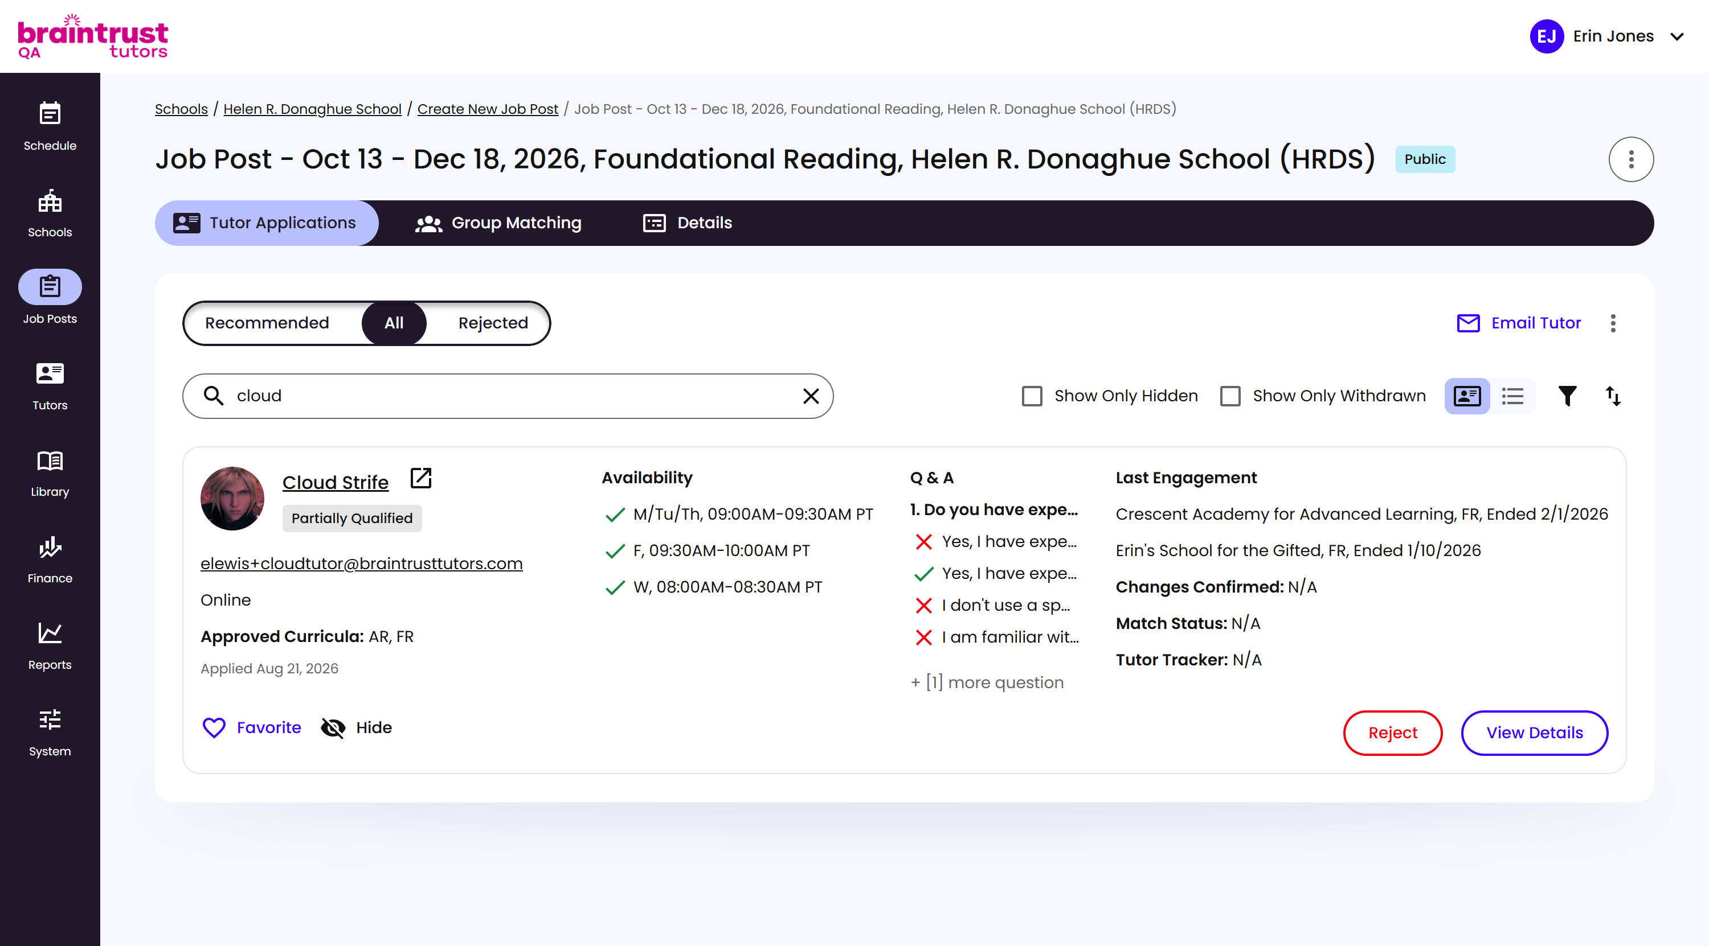Open Job Posts from the sidebar
The width and height of the screenshot is (1709, 946).
[50, 298]
